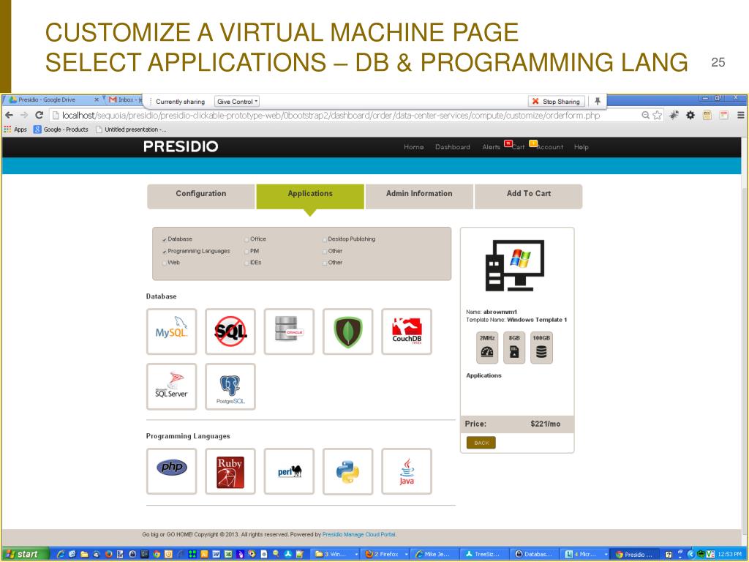
Task: Select the CouchDB database tile
Action: coord(407,331)
